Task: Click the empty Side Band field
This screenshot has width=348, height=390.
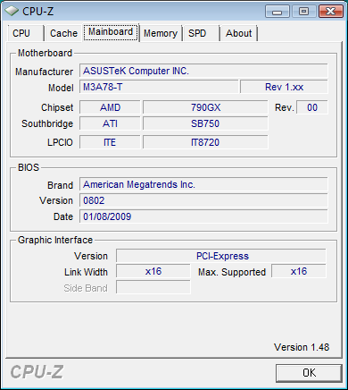Action: pos(153,287)
